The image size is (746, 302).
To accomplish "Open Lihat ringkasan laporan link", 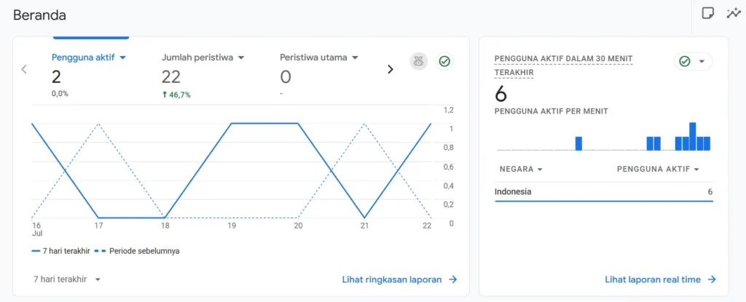I will [x=400, y=279].
